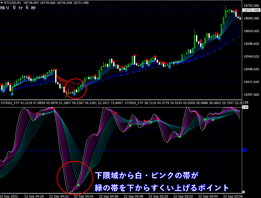
Task: Click price scale value 18699.580
Action: point(251,18)
